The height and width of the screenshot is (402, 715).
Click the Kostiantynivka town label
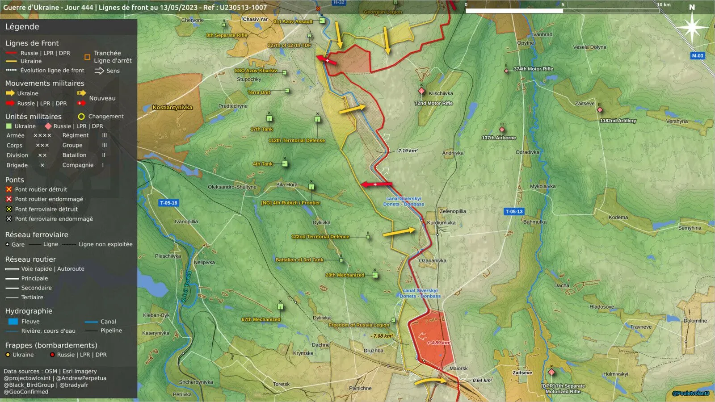172,107
